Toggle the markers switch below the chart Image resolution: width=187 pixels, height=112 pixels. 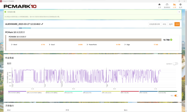[x=176, y=95]
